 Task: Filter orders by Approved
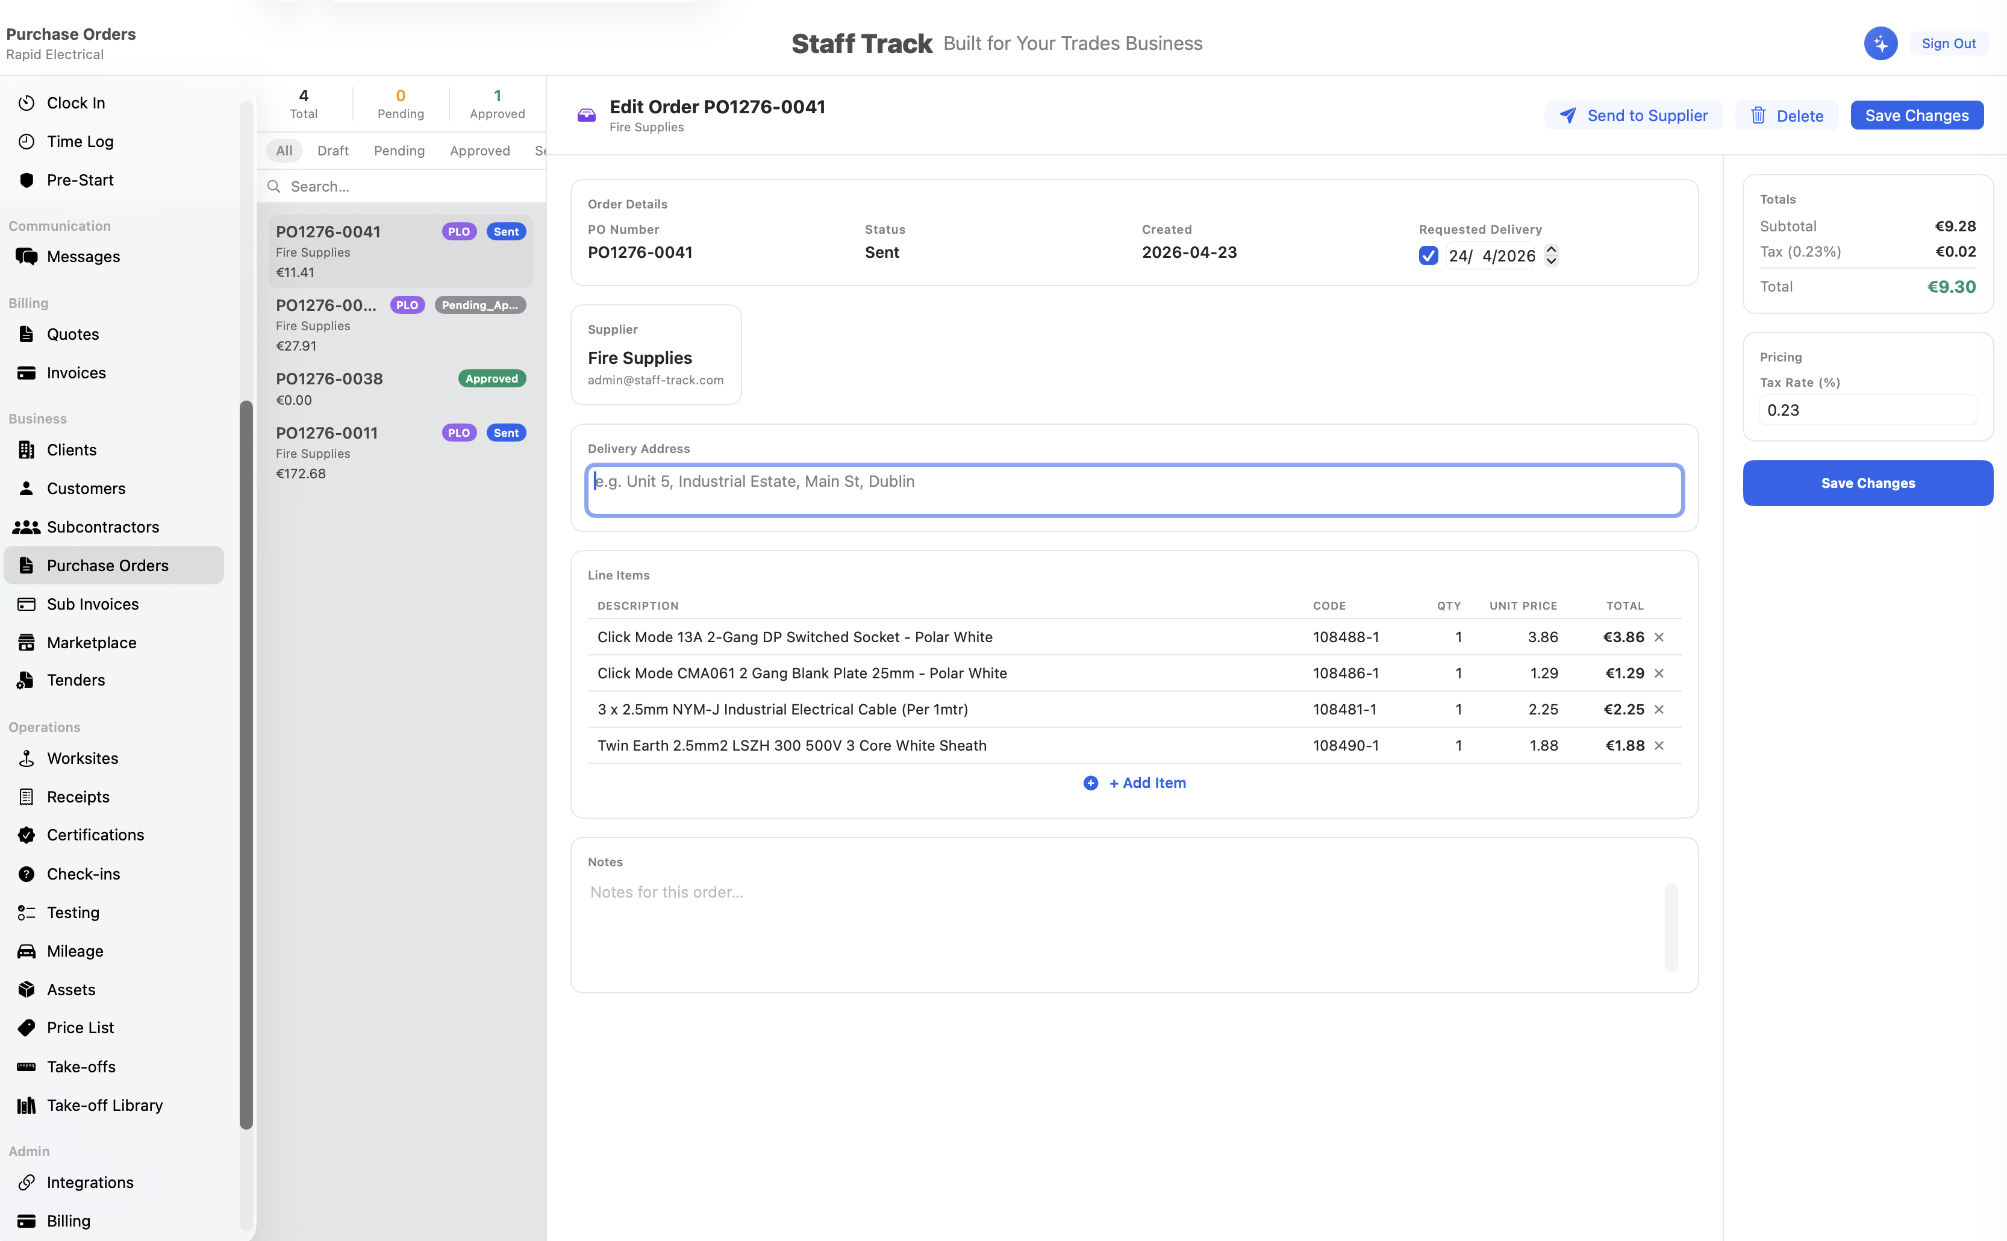479,150
